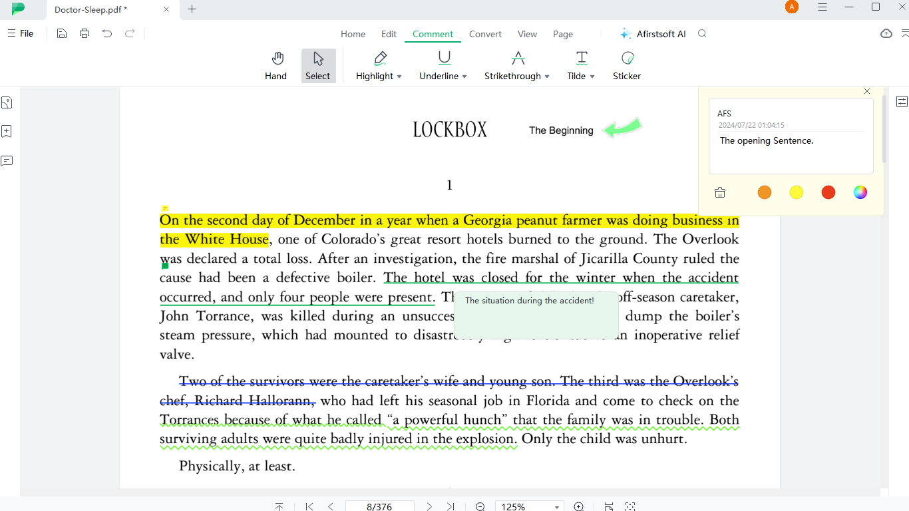This screenshot has height=511, width=909.
Task: Switch to the Convert tab
Action: tap(485, 34)
